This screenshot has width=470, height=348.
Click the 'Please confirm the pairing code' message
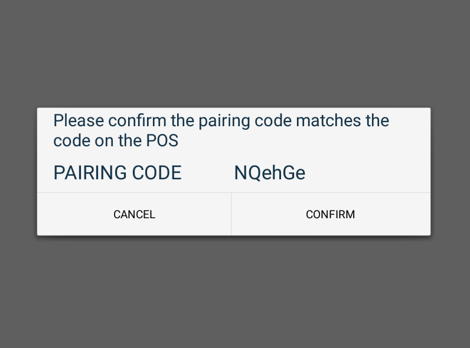(221, 130)
